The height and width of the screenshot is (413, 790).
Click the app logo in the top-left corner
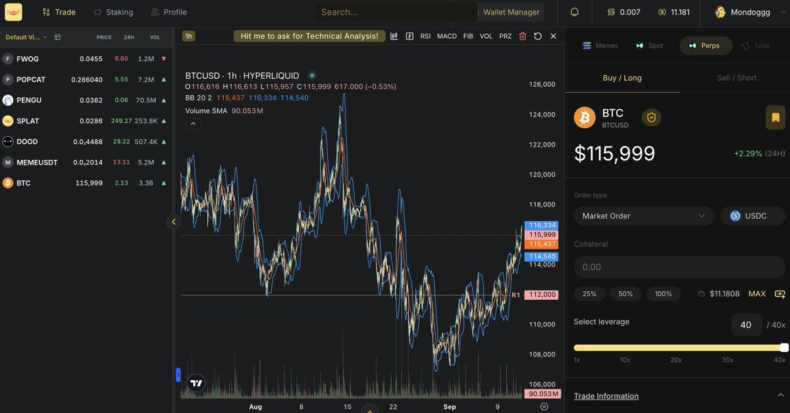tap(13, 12)
